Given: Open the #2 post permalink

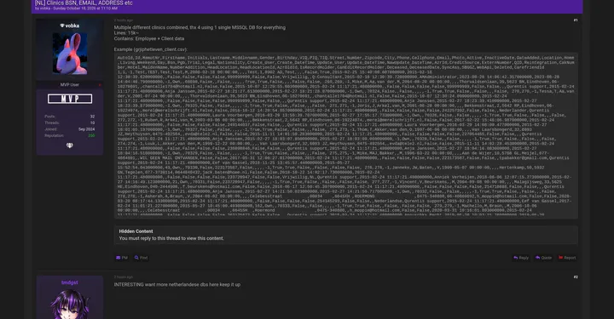Looking at the screenshot, I should click(576, 277).
